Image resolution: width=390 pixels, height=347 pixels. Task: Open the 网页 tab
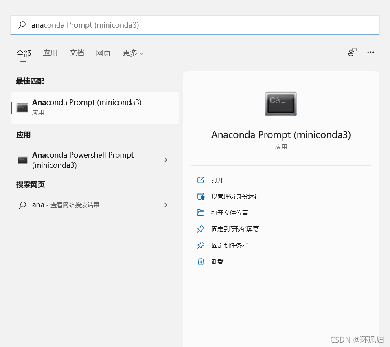pos(103,53)
